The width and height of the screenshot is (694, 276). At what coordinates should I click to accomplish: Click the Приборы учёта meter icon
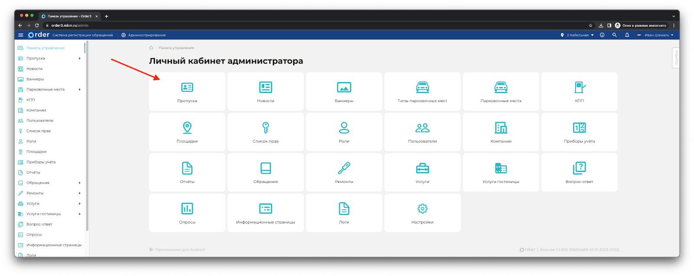pos(579,128)
